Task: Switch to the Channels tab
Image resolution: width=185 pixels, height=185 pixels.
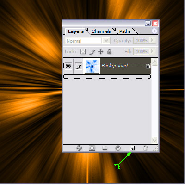Action: click(x=101, y=31)
